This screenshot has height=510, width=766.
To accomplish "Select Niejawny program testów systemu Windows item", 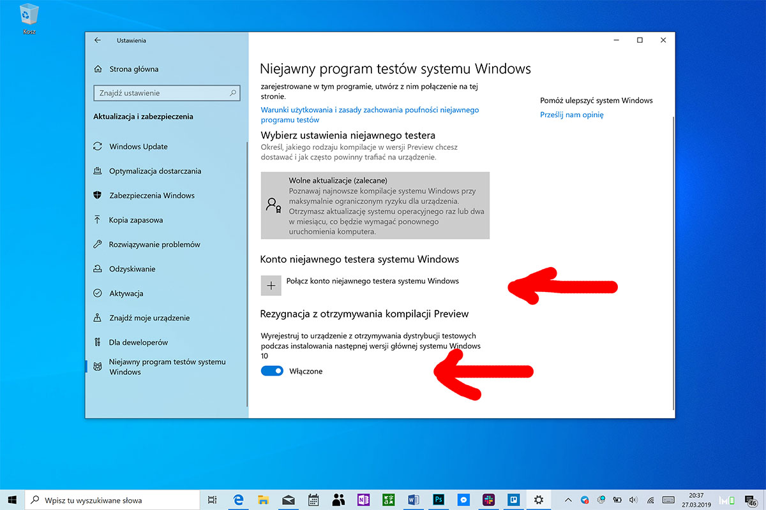I will [x=160, y=367].
